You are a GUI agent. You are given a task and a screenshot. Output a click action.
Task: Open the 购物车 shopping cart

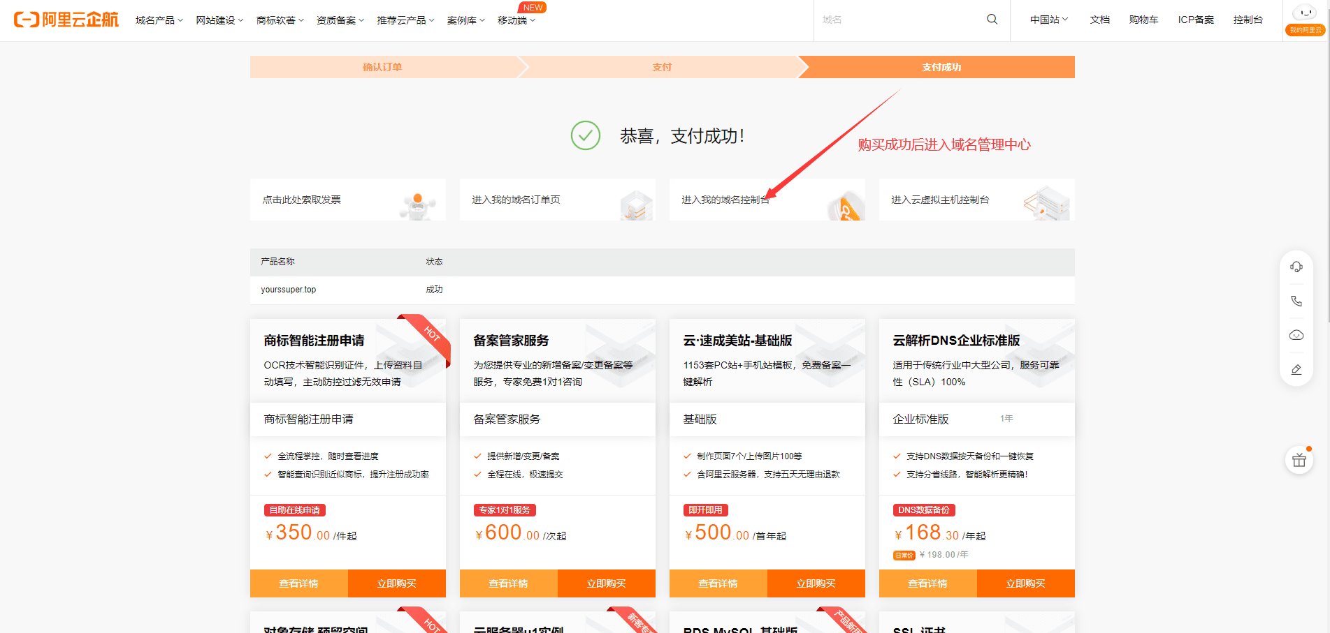coord(1143,20)
